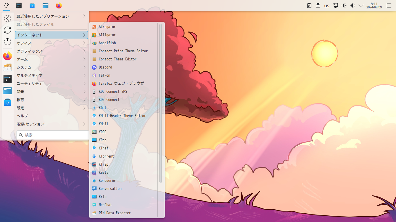The image size is (396, 222).
Task: Open the 設定 category
Action: click(52, 108)
